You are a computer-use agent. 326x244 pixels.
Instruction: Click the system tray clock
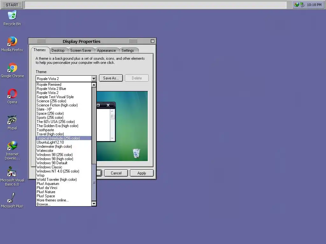[x=314, y=5]
